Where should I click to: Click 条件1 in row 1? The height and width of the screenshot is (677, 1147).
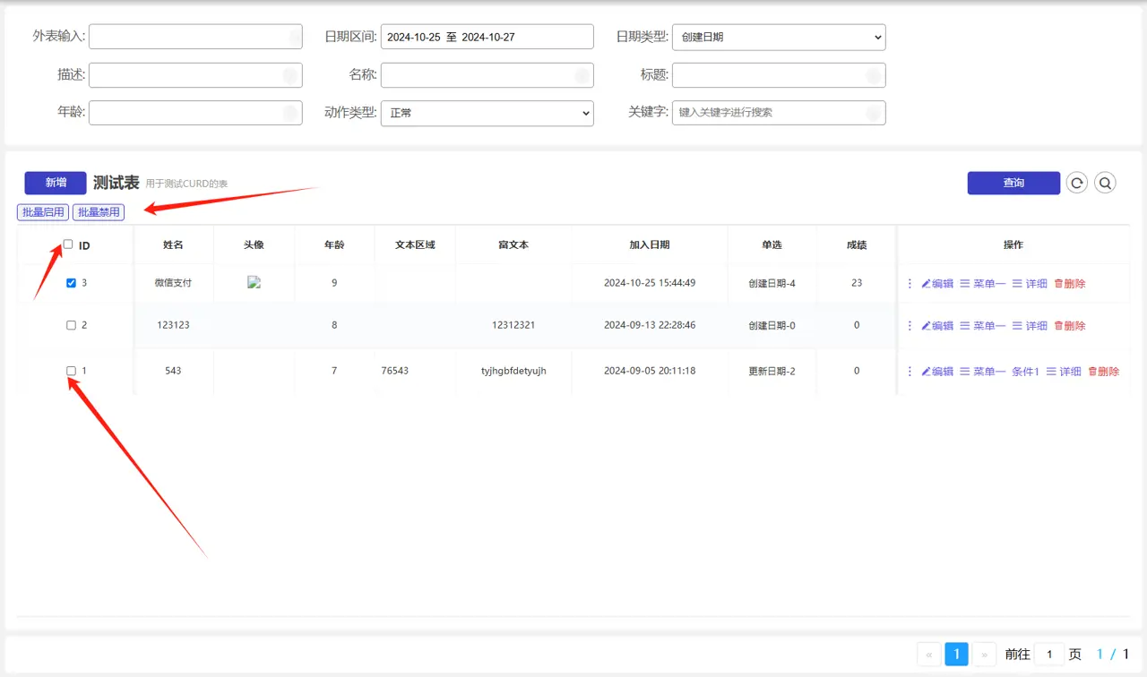1026,371
